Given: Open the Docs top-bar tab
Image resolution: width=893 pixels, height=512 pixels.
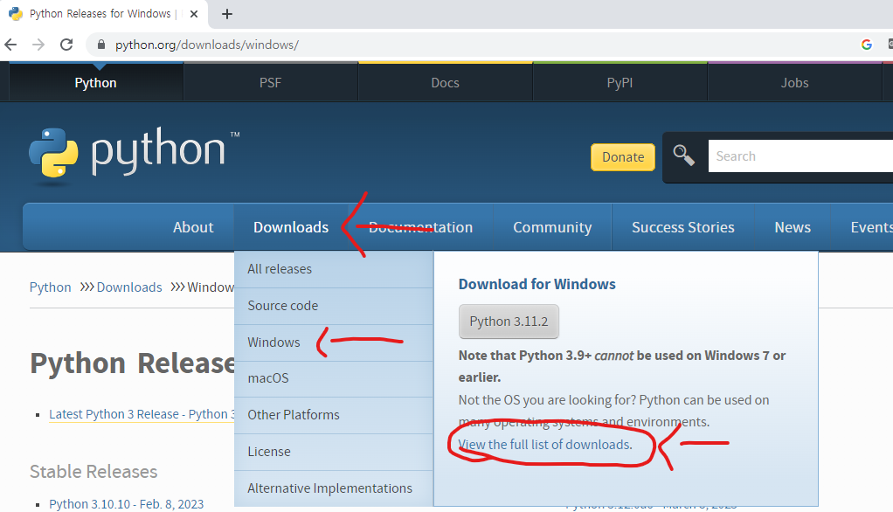Looking at the screenshot, I should point(446,83).
